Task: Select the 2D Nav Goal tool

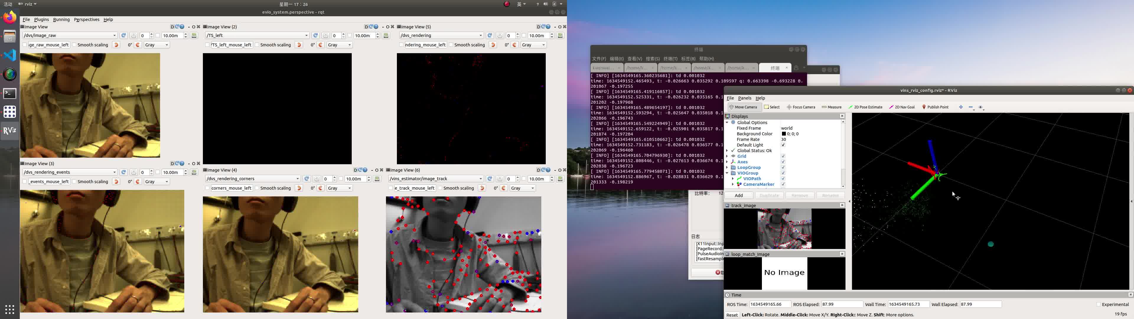Action: pyautogui.click(x=902, y=107)
